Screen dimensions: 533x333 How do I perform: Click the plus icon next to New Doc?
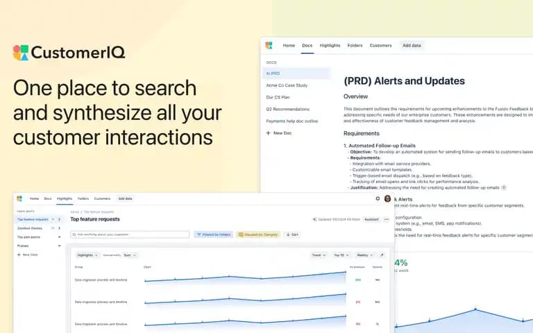coord(268,133)
